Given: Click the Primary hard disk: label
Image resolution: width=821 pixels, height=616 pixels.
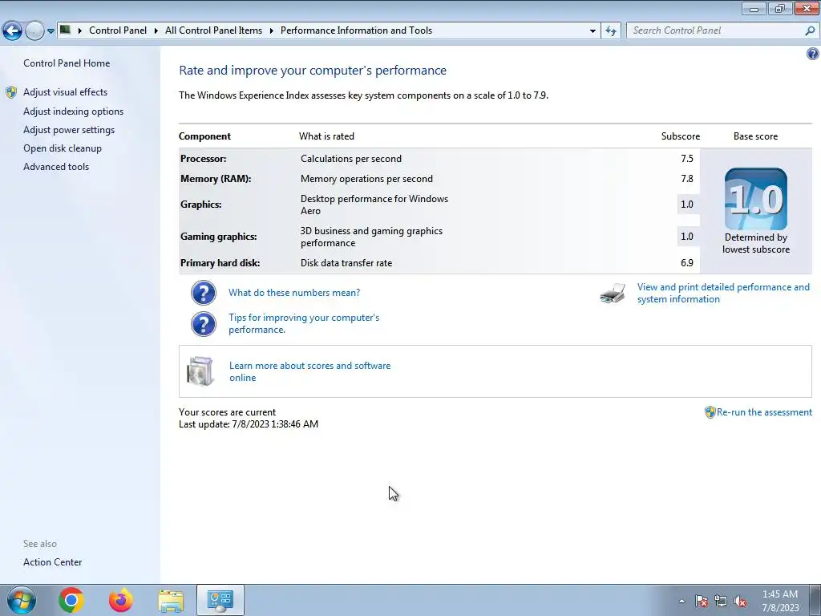Looking at the screenshot, I should click(220, 262).
